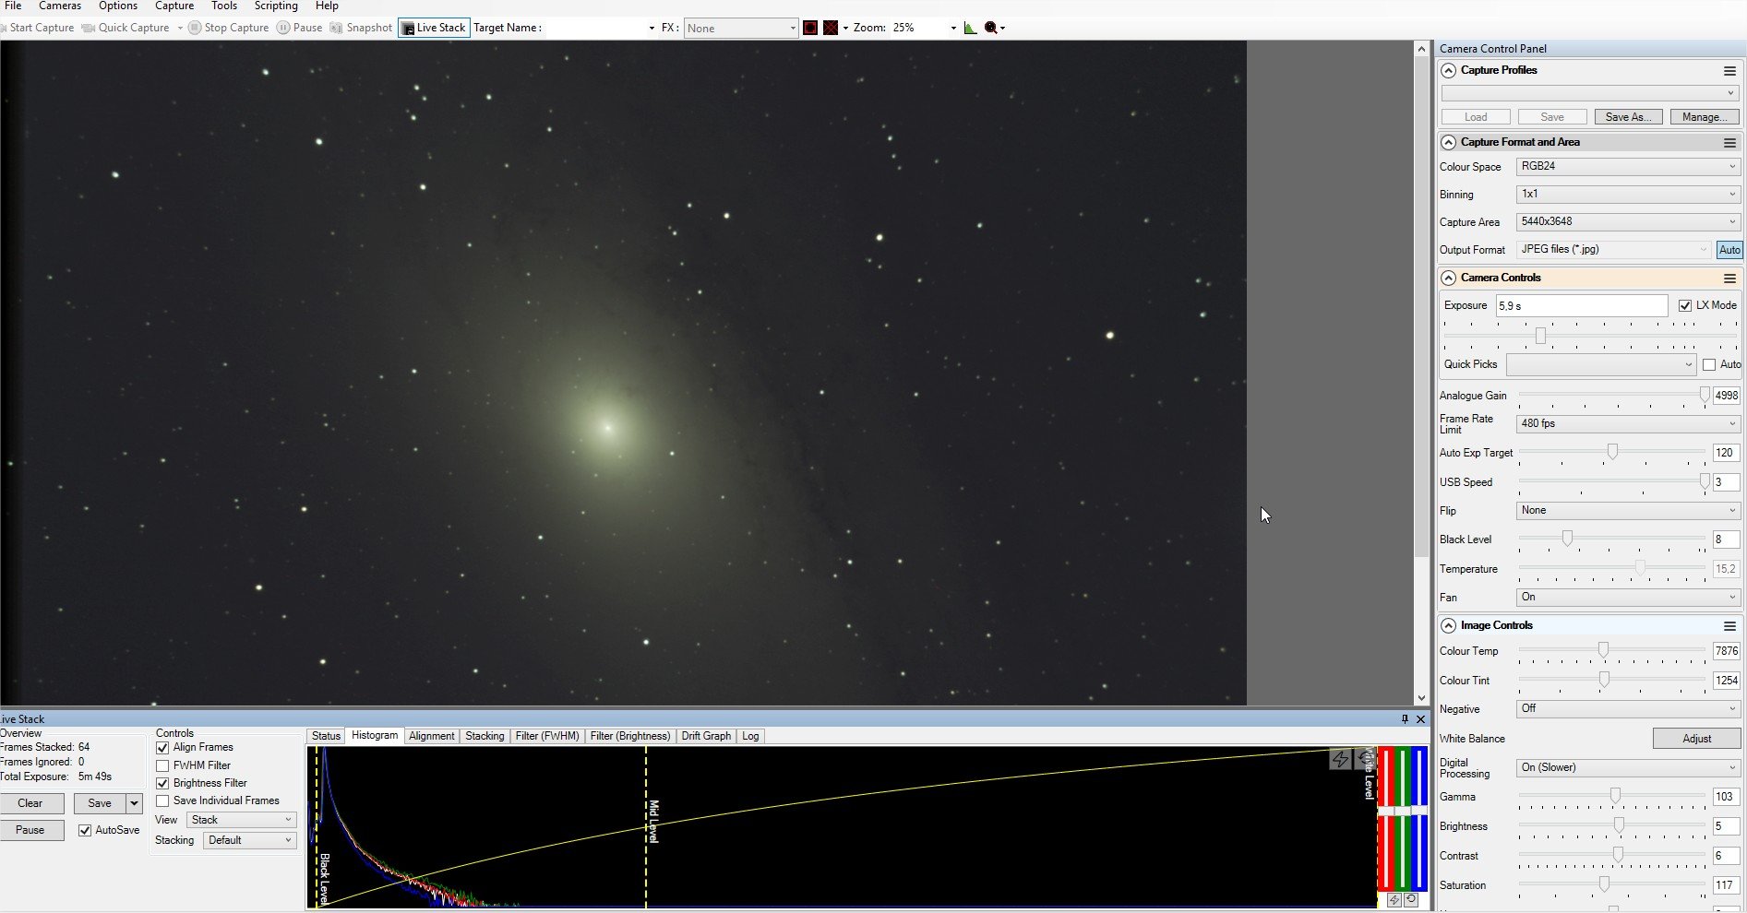The height and width of the screenshot is (913, 1747).
Task: Click the red circle reticule overlay icon
Action: tap(810, 28)
